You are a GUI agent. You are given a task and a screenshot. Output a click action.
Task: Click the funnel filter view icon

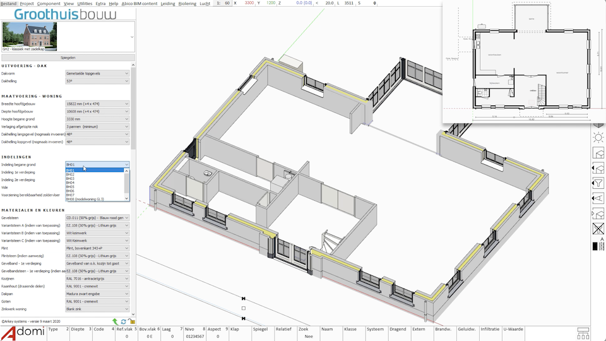tap(598, 183)
